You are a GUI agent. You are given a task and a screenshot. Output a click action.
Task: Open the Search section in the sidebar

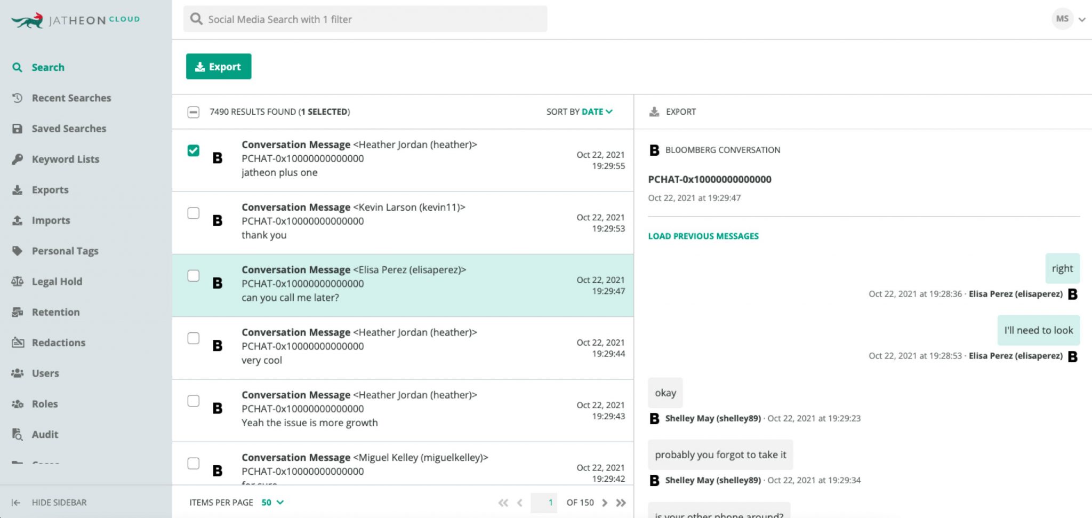48,67
